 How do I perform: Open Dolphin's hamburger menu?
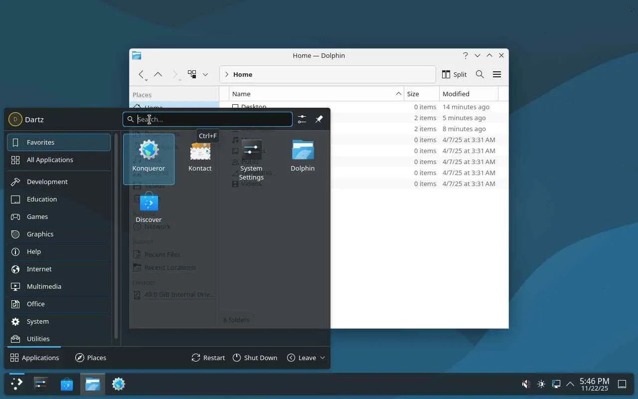click(497, 74)
